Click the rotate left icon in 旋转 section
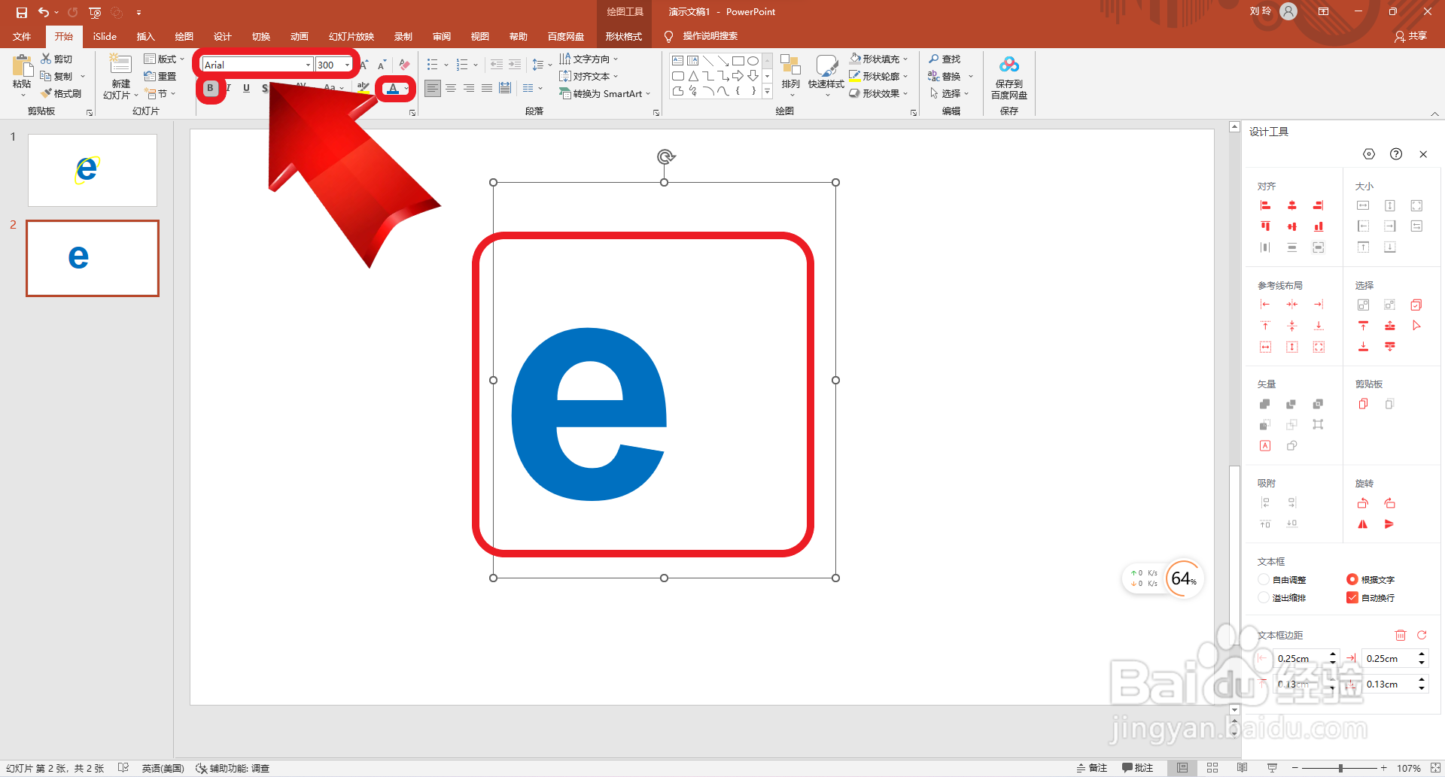Screen dimensions: 1445x777 tap(1363, 503)
